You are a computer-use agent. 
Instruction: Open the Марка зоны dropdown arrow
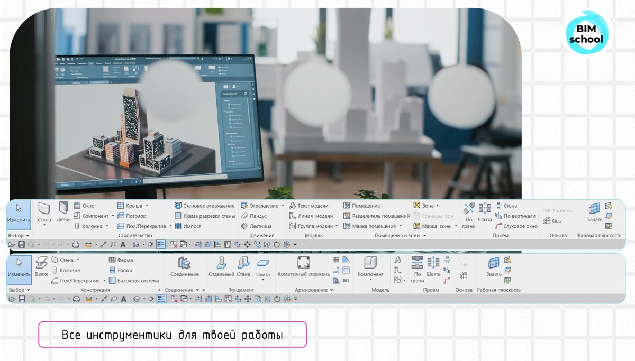456,226
